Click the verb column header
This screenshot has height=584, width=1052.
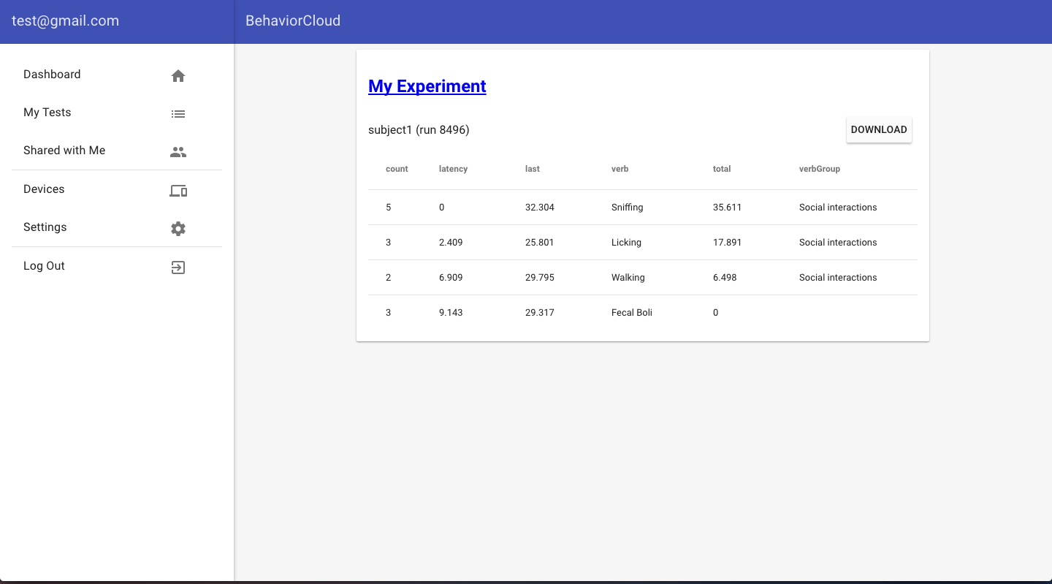(x=620, y=169)
